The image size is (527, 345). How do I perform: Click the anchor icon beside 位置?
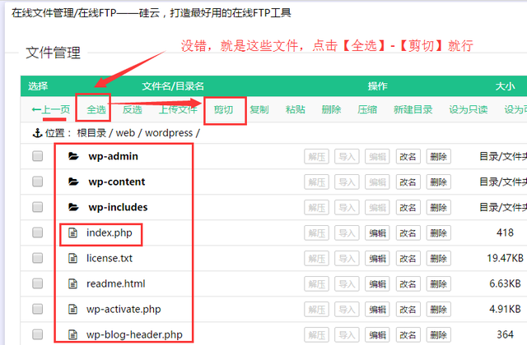pyautogui.click(x=37, y=133)
